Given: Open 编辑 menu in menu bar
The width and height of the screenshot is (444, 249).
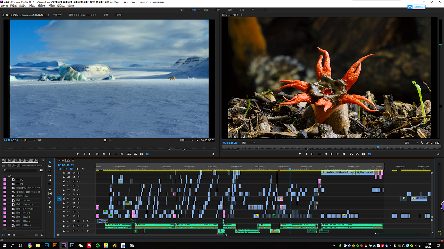Looking at the screenshot, I should [14, 6].
